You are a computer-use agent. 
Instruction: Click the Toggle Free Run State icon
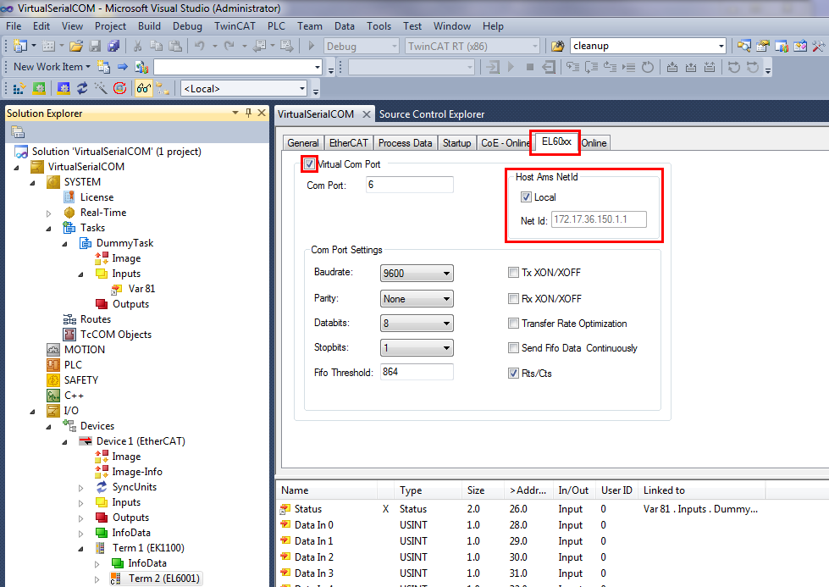[120, 88]
